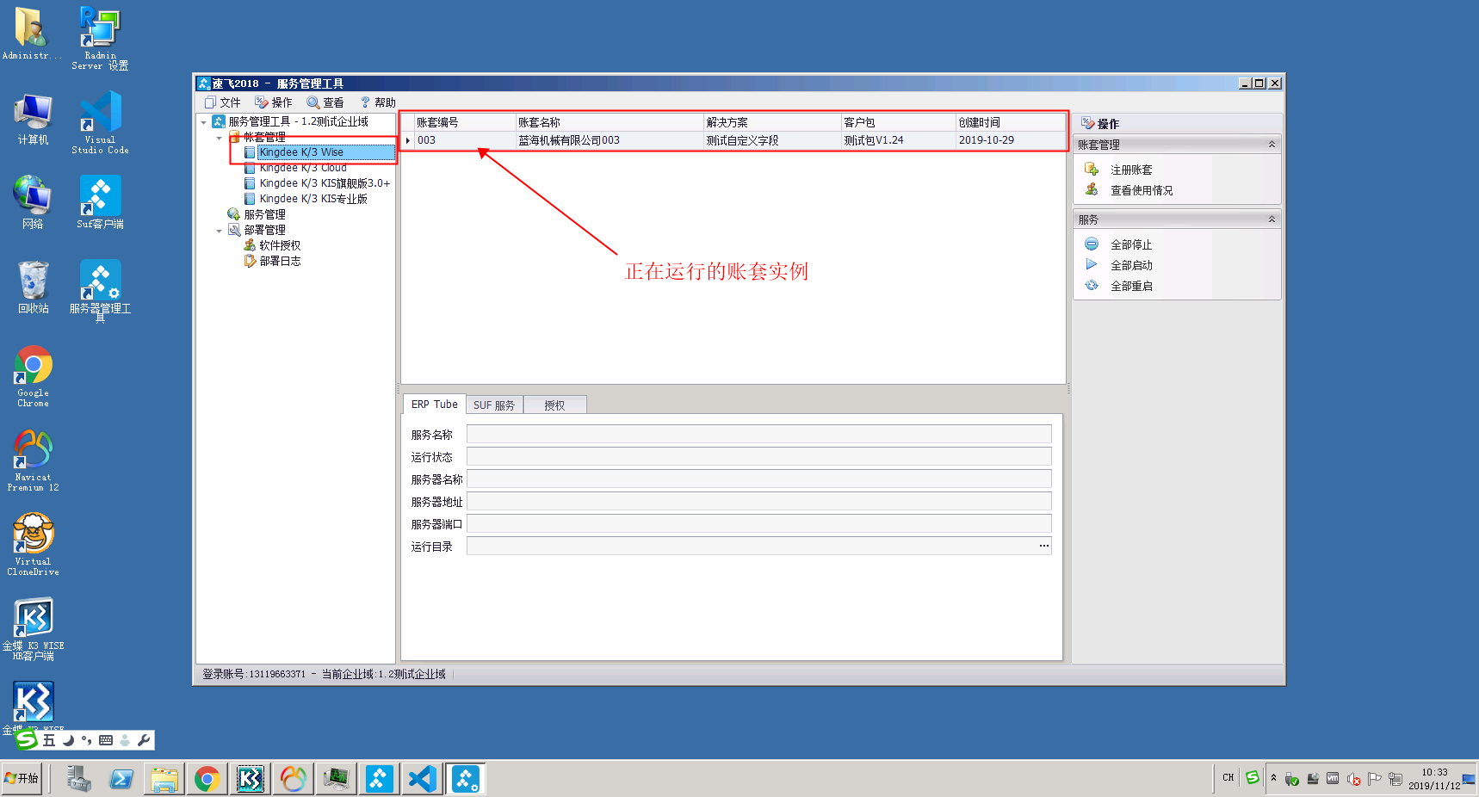Screen dimensions: 1479x797
Task: Click 全部重启 to restart all services
Action: pos(1131,286)
